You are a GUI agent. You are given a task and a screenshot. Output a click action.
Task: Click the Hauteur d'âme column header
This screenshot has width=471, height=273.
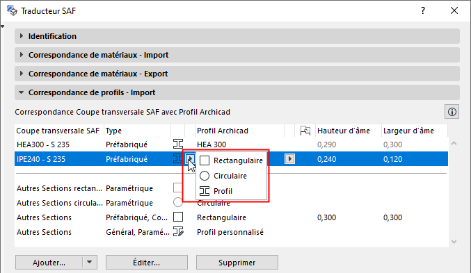coord(348,131)
